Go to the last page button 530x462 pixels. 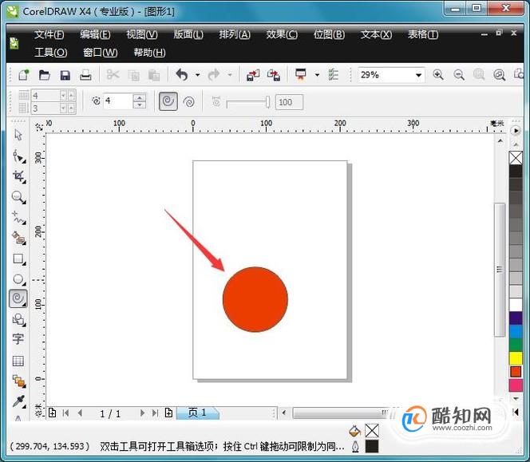click(x=155, y=413)
